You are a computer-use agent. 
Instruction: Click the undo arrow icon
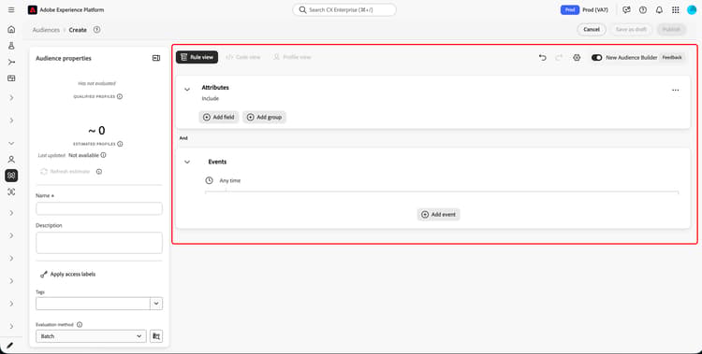click(x=542, y=57)
